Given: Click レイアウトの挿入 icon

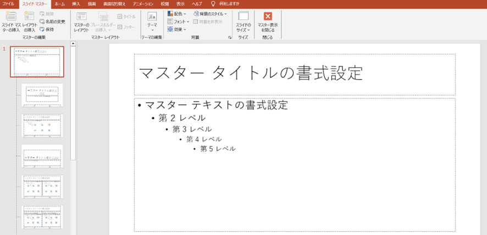Looking at the screenshot, I should tap(30, 17).
